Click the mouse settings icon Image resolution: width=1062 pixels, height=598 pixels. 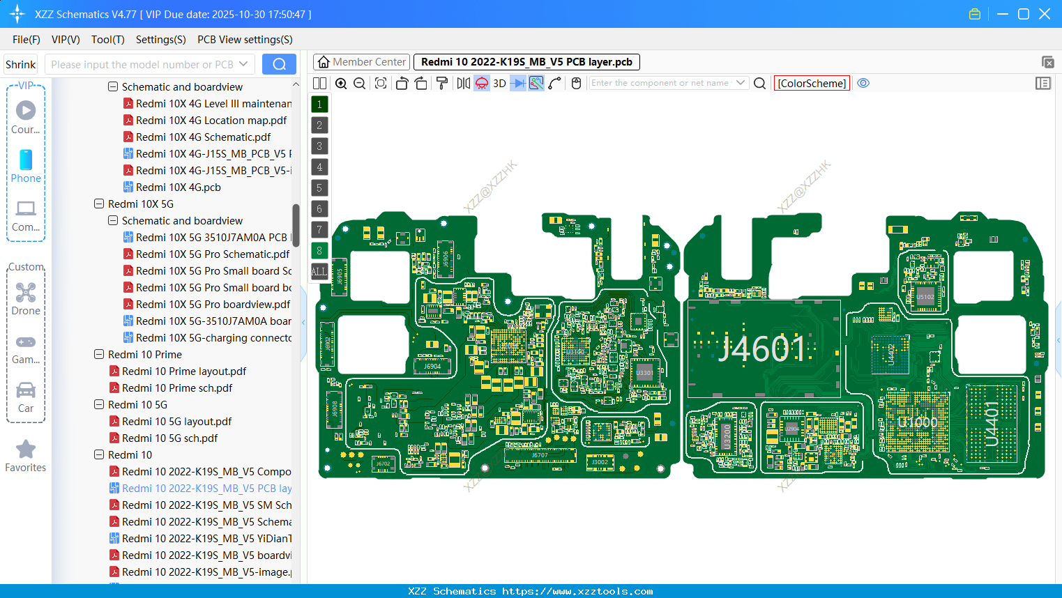(x=576, y=83)
